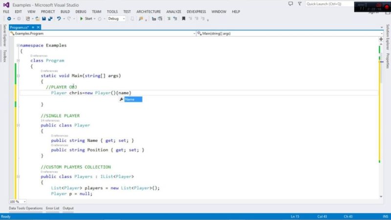The width and height of the screenshot is (391, 220).
Task: Click the notifications filter funnel icon
Action: pos(300,4)
